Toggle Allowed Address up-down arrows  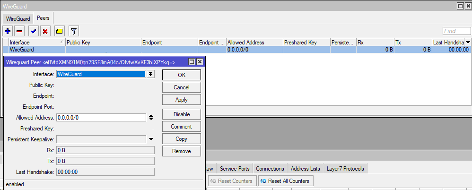tap(151, 118)
